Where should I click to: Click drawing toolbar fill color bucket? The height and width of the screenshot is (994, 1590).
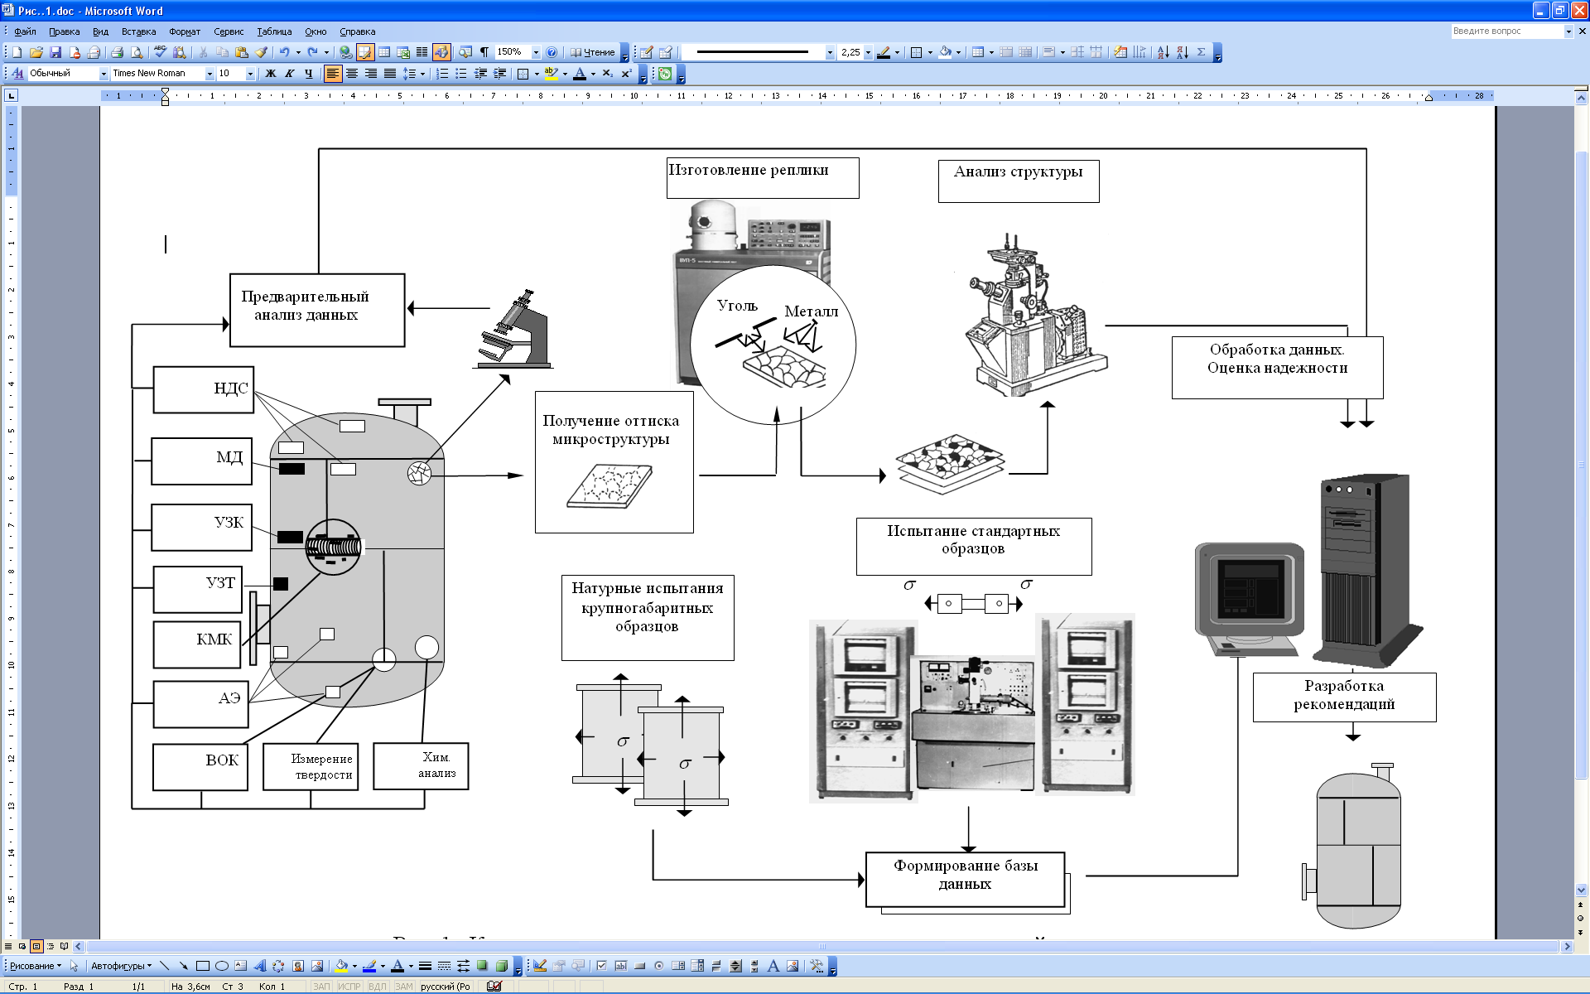341,966
